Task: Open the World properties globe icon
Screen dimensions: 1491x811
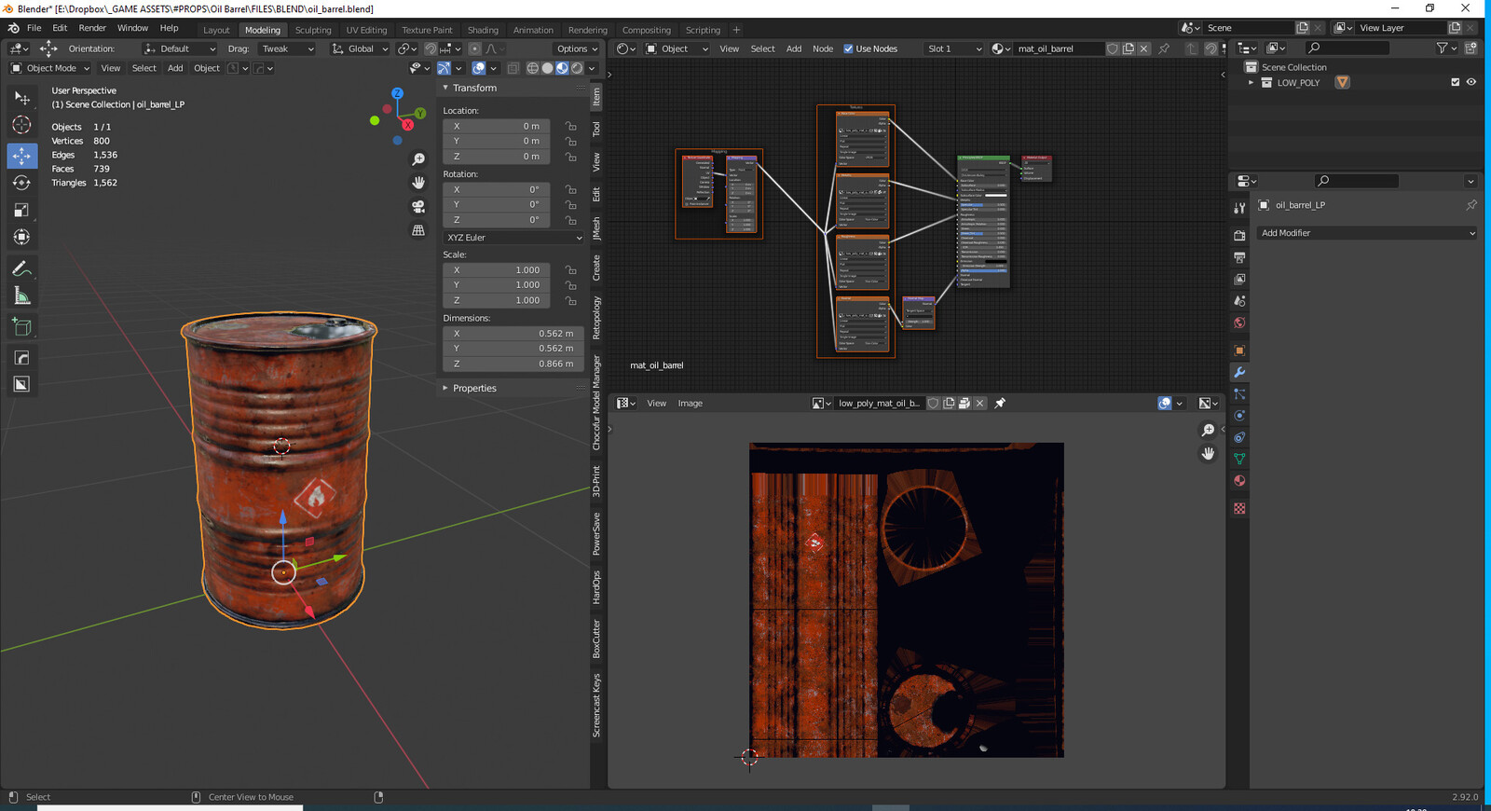Action: pos(1239,323)
